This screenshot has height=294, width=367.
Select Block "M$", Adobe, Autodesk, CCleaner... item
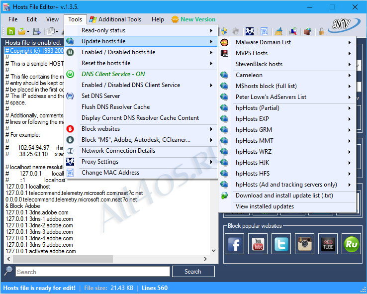[x=141, y=140]
